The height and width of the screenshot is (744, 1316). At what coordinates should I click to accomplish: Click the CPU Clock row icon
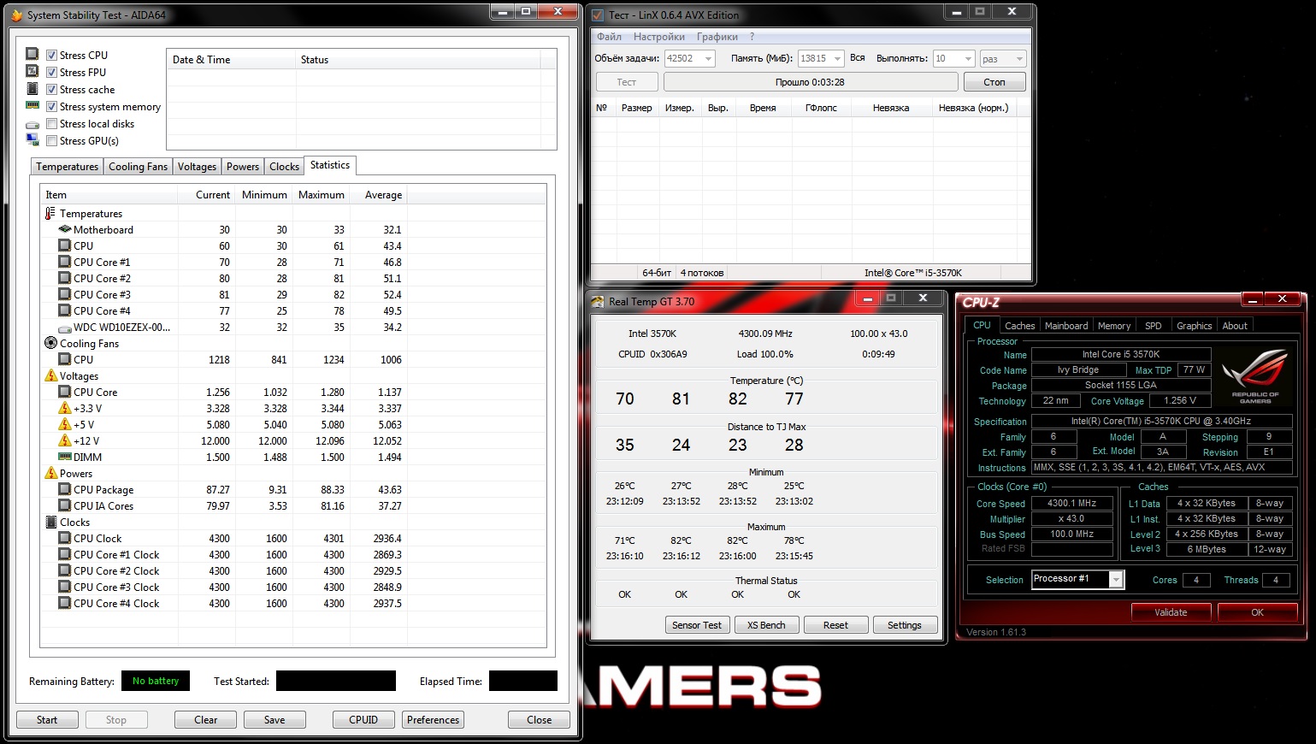point(64,539)
